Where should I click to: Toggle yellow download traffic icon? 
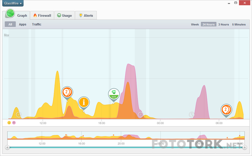pyautogui.click(x=9, y=123)
